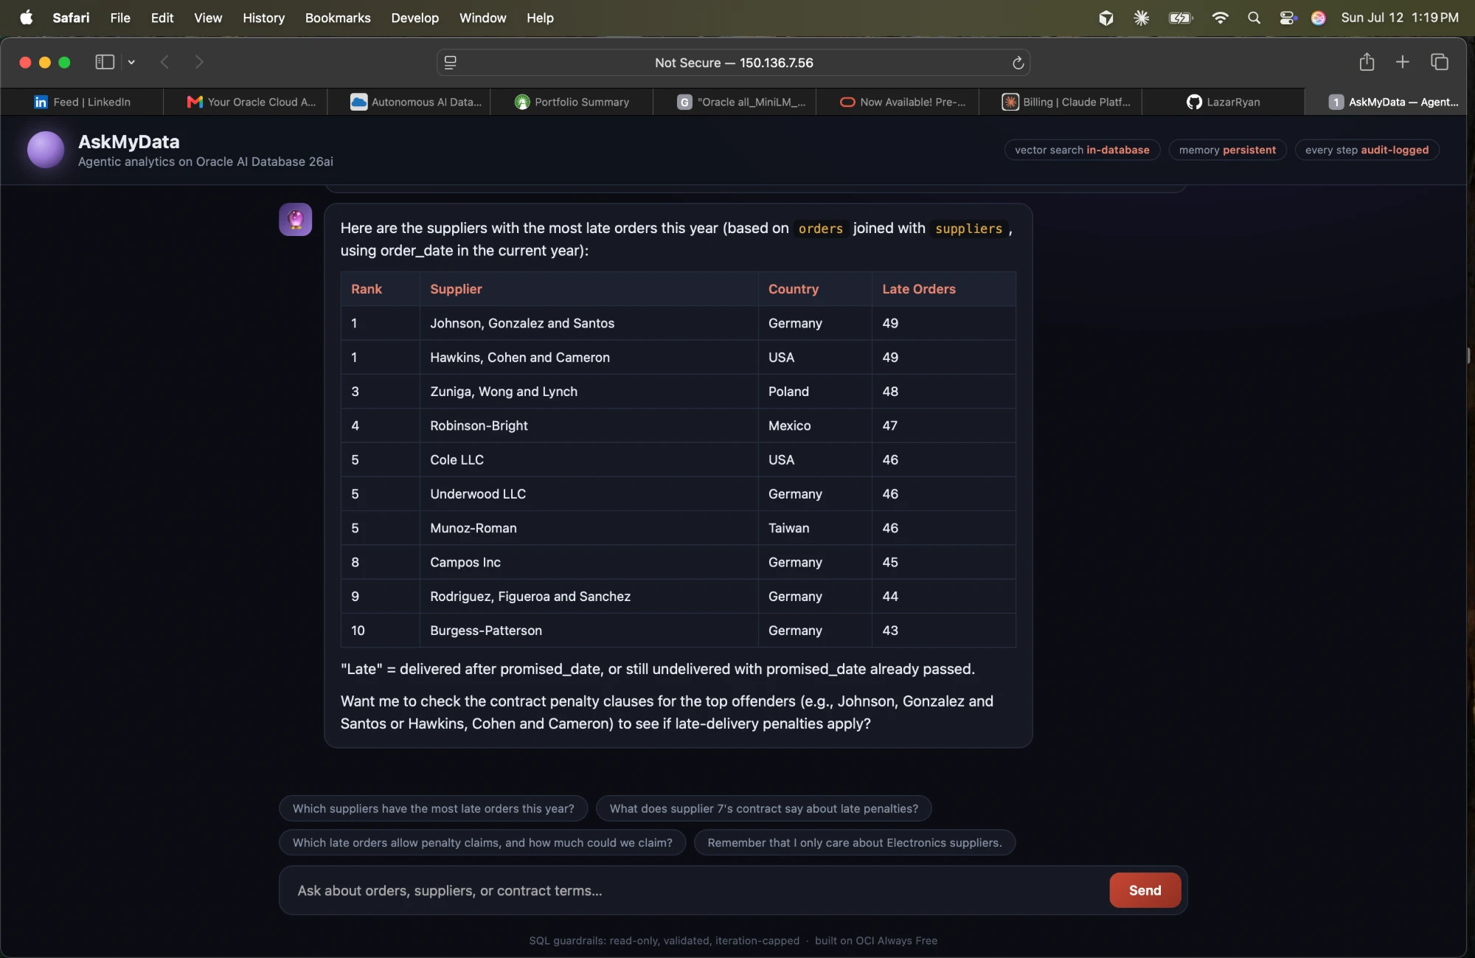This screenshot has height=958, width=1475.
Task: Switch to the Billing | Claude Platform tab
Action: (1066, 102)
